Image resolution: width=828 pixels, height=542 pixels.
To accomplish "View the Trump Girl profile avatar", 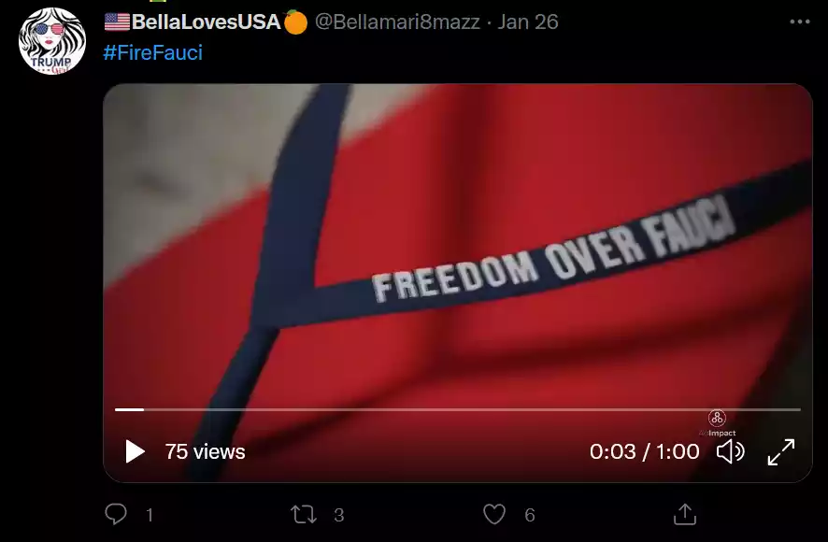I will coord(51,41).
